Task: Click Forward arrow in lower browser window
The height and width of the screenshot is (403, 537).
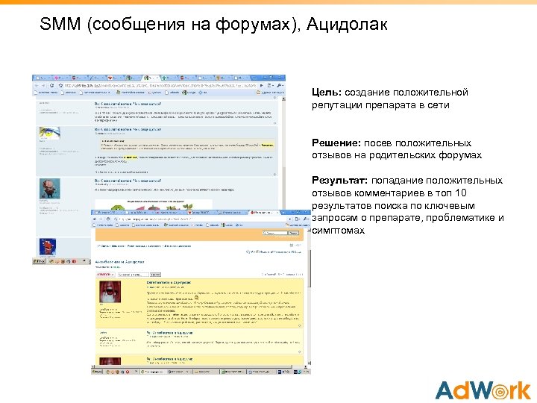Action: click(x=101, y=219)
